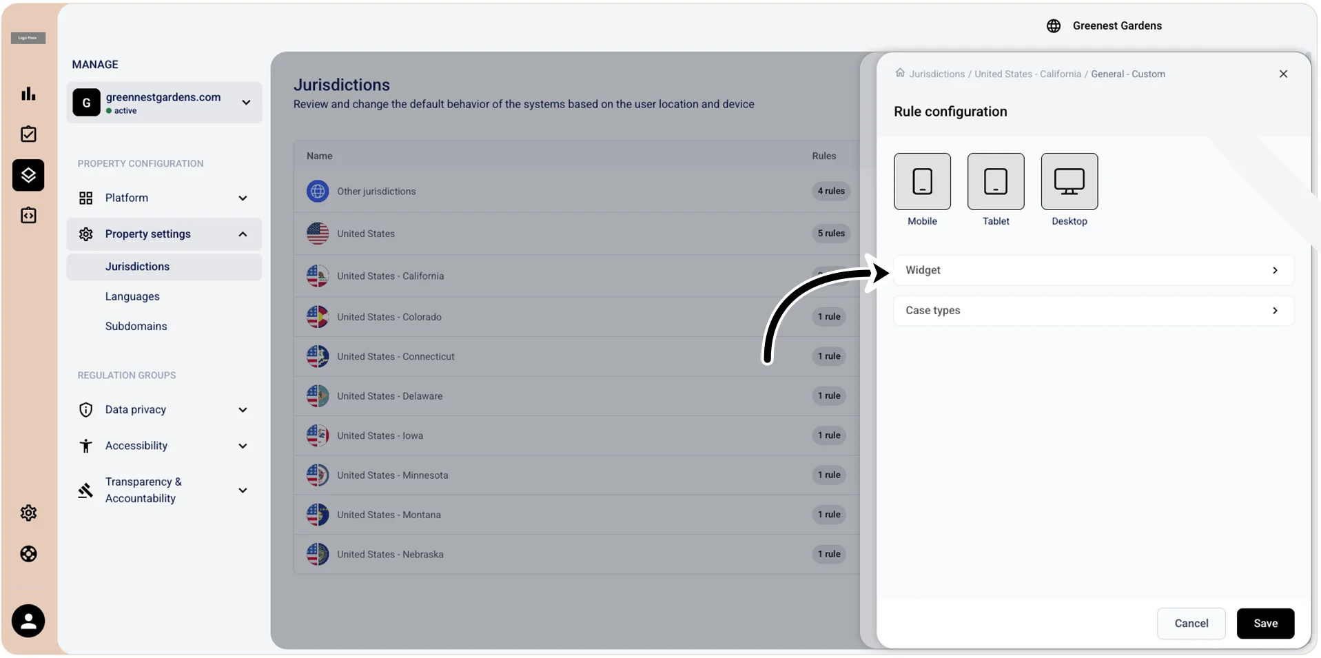Select the United States row
1321x658 pixels.
[577, 234]
